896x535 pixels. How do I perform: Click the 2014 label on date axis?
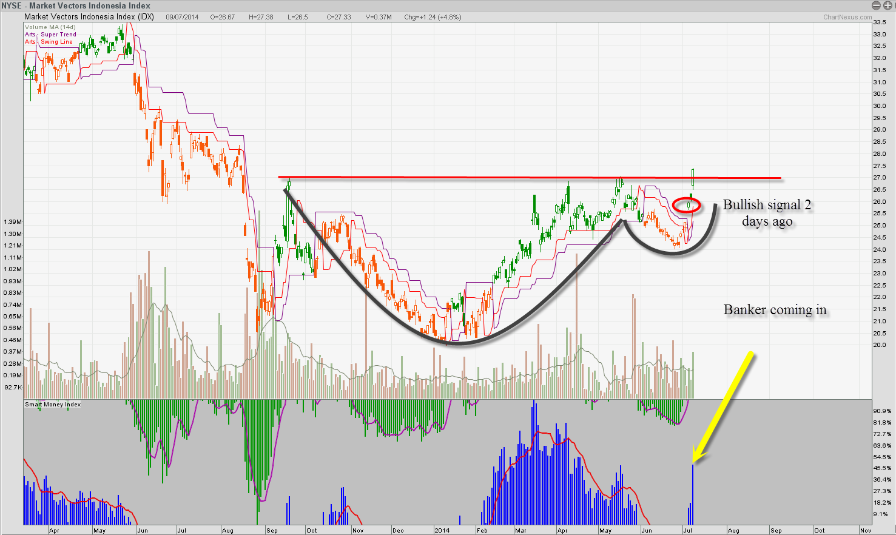(442, 530)
